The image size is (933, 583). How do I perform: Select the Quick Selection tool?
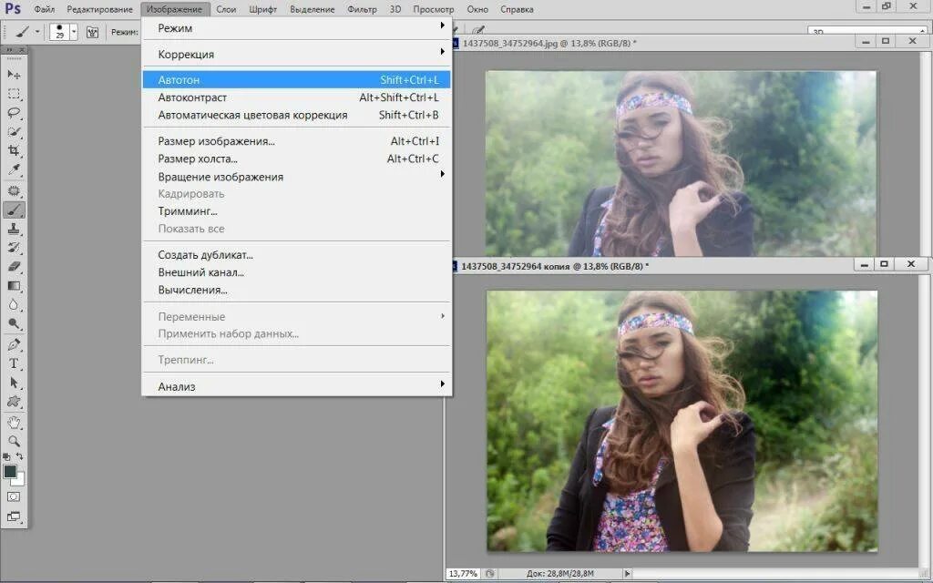point(14,132)
